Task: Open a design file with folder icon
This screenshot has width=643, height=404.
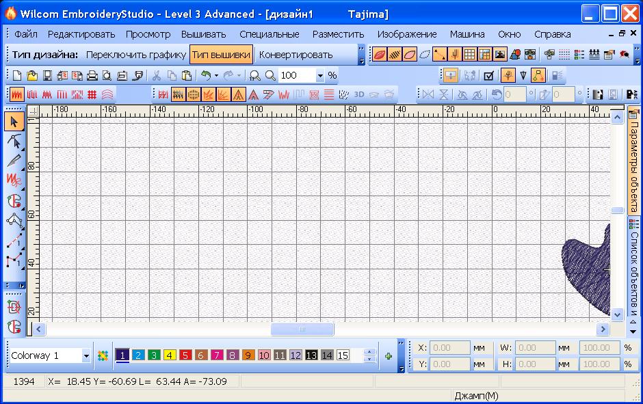Action: point(32,75)
